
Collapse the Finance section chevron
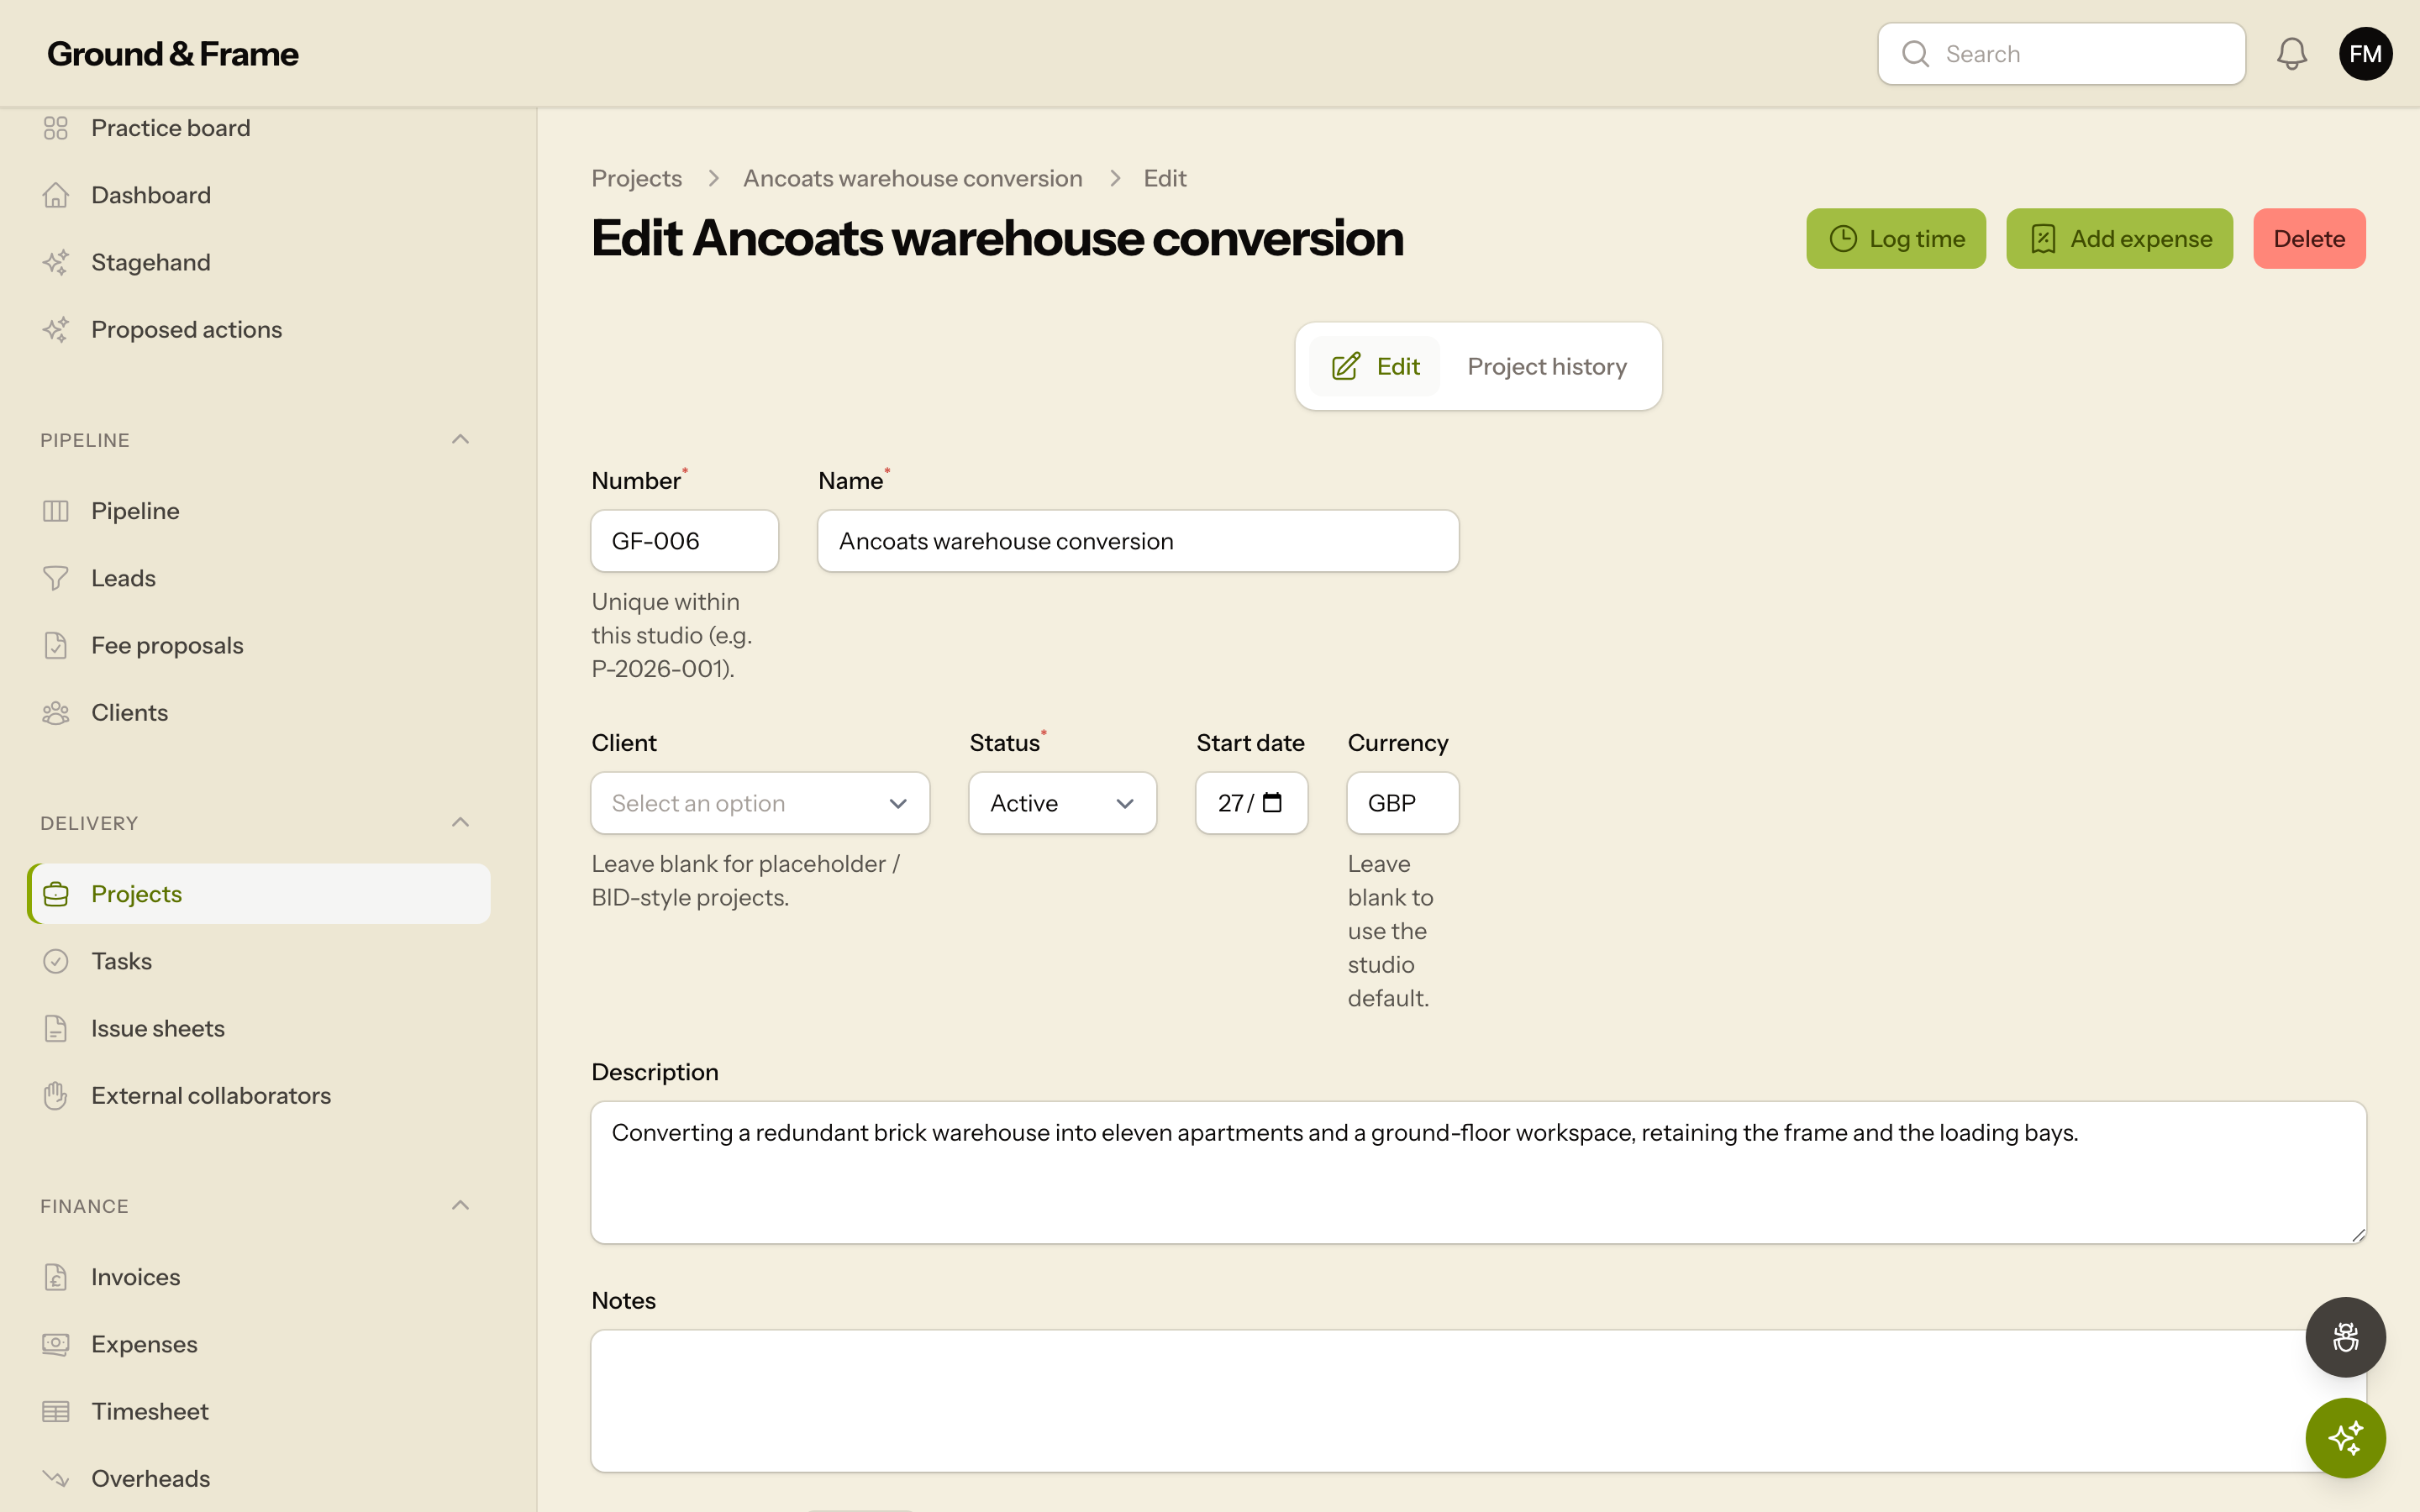[x=460, y=1206]
